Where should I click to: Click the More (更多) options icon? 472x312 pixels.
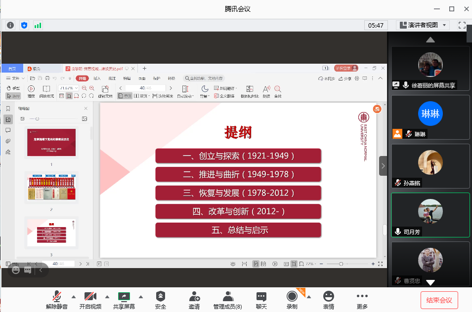point(362,299)
